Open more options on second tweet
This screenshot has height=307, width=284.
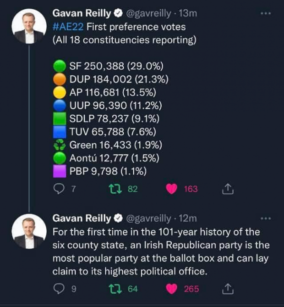pyautogui.click(x=266, y=218)
